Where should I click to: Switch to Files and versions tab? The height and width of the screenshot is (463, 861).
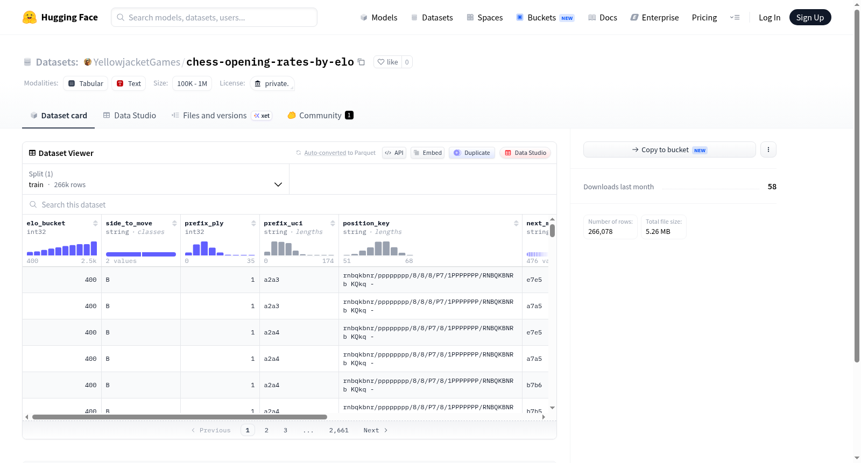pos(222,116)
